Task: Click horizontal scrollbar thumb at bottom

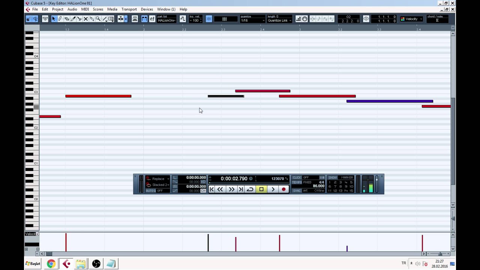Action: pos(49,254)
